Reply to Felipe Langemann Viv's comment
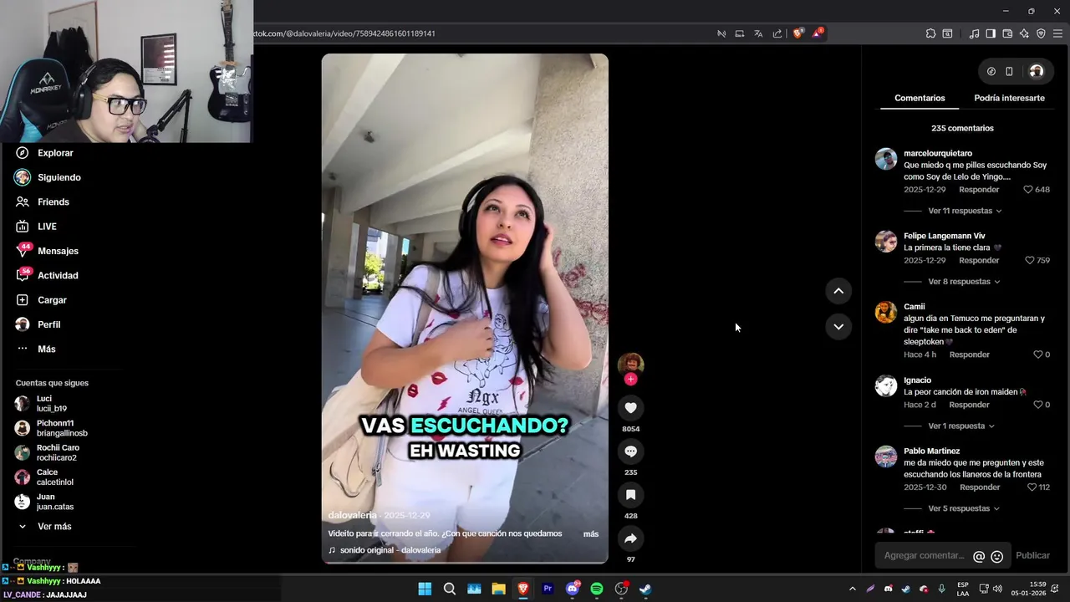 tap(979, 261)
